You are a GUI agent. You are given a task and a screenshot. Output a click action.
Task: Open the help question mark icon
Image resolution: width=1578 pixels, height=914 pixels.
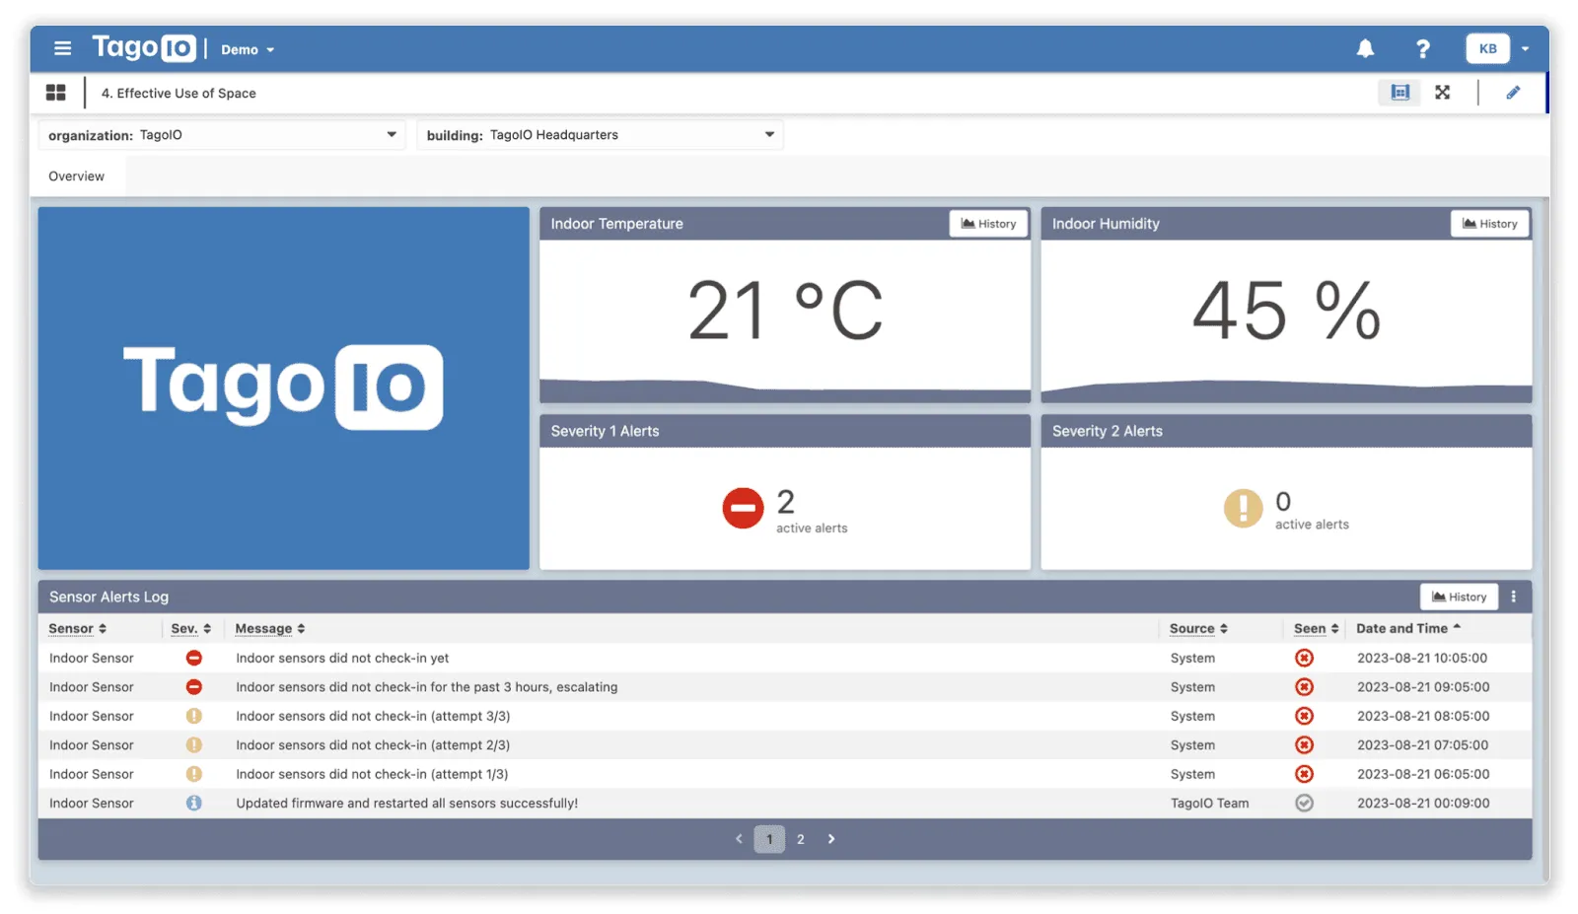(x=1422, y=47)
